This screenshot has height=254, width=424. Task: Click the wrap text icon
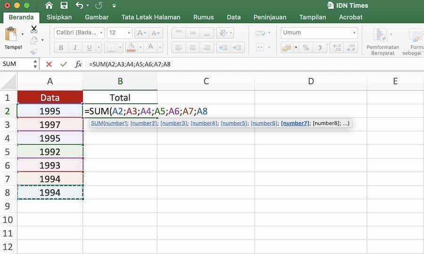[261, 33]
